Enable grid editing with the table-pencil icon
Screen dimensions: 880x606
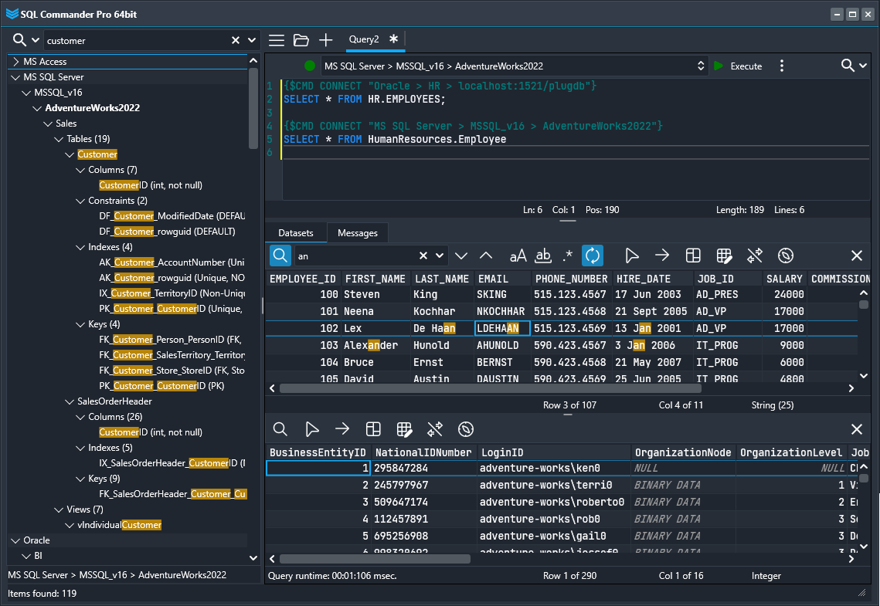tap(723, 256)
